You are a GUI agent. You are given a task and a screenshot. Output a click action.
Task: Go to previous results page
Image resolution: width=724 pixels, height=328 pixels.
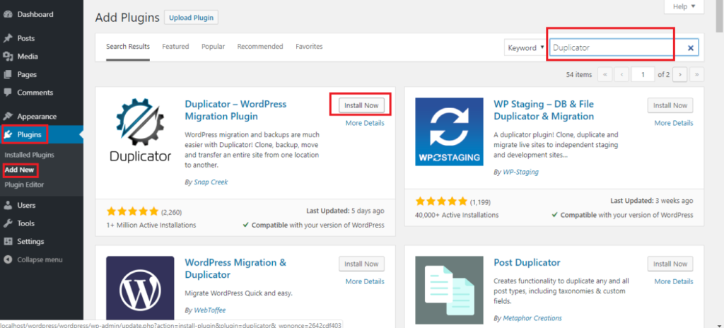coord(621,74)
